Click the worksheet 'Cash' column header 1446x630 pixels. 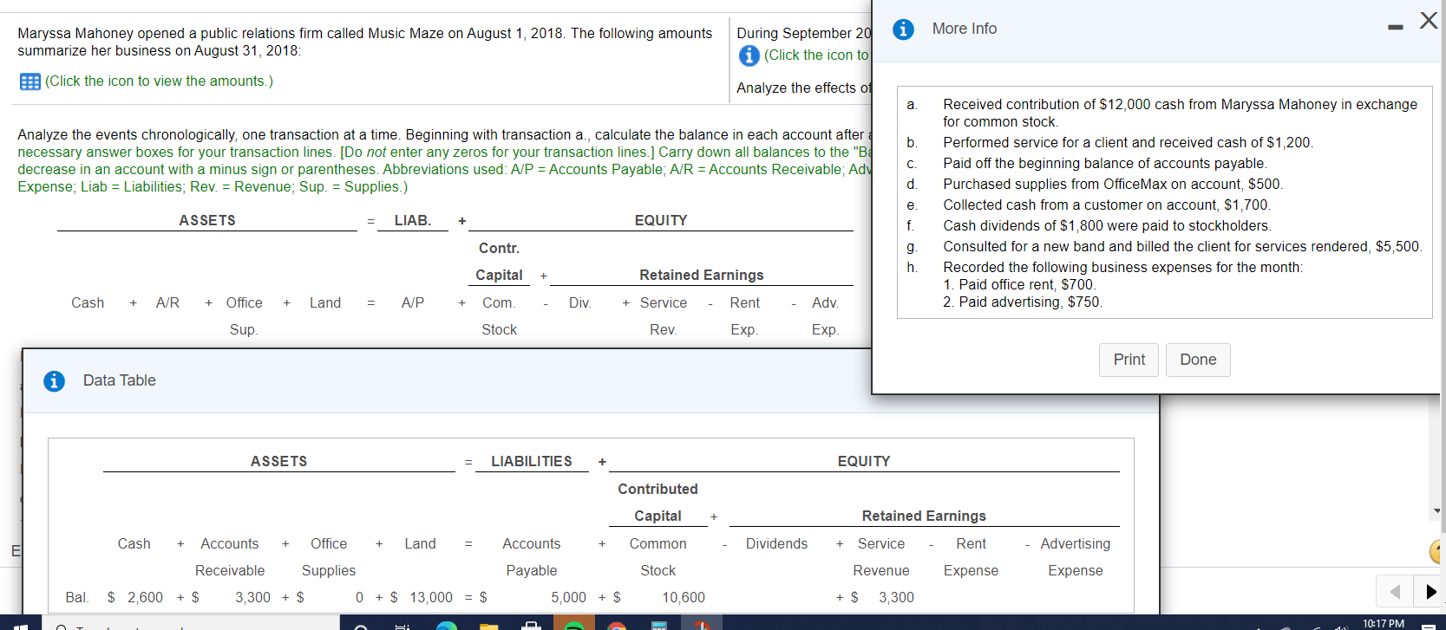pyautogui.click(x=88, y=302)
